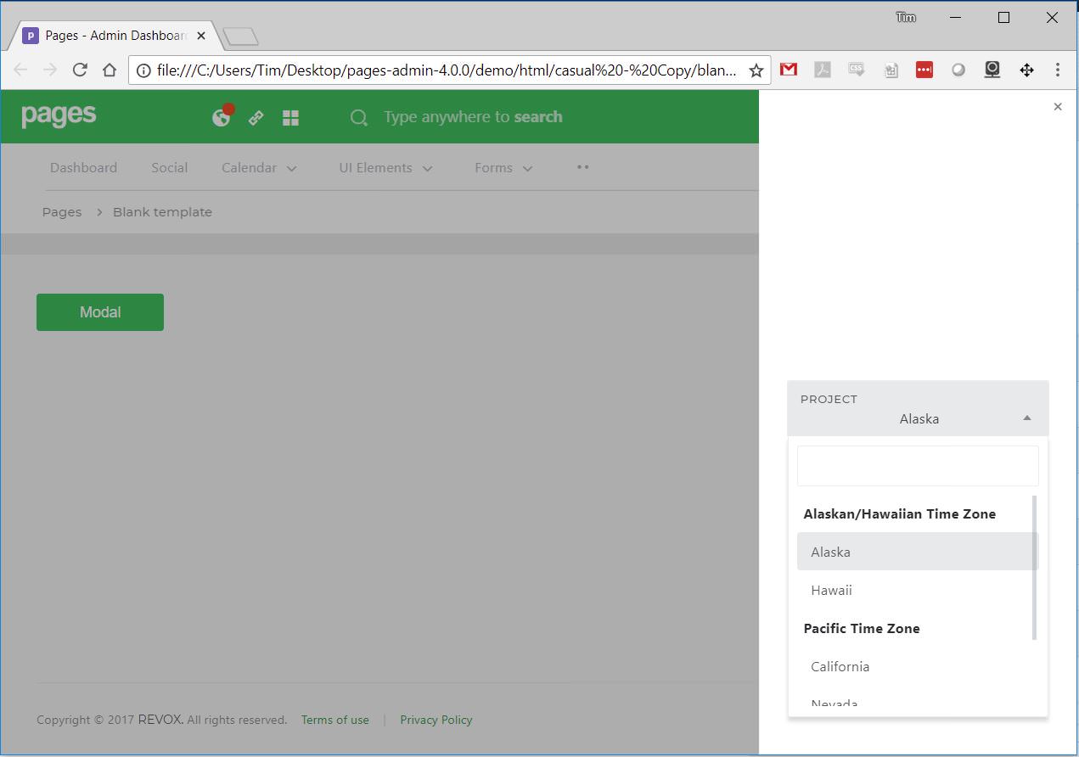Expand the Calendar menu
The height and width of the screenshot is (757, 1079).
tap(259, 168)
